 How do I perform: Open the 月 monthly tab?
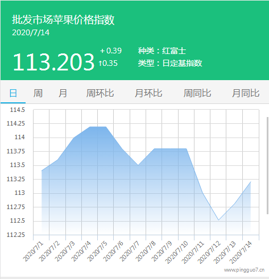pyautogui.click(x=63, y=93)
